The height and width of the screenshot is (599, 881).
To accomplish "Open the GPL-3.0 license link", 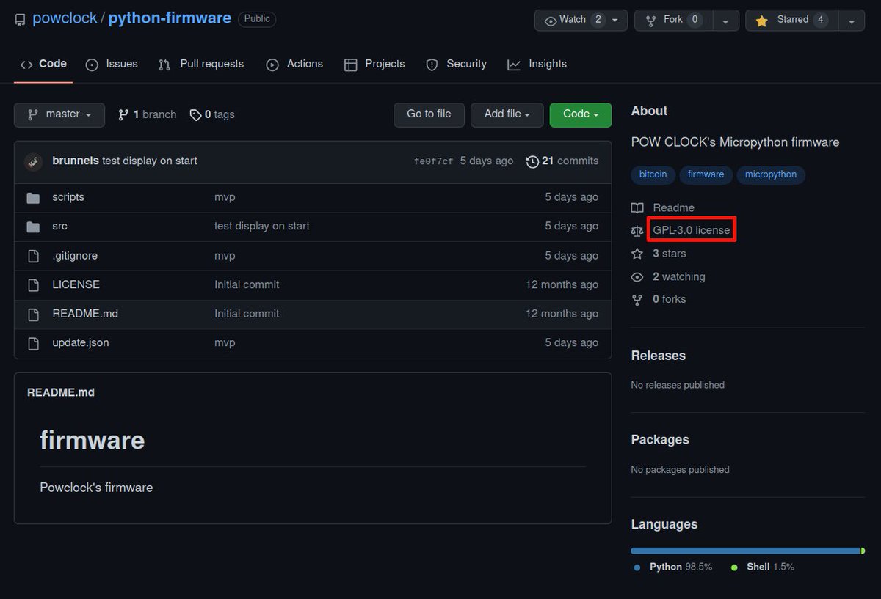I will [x=692, y=230].
